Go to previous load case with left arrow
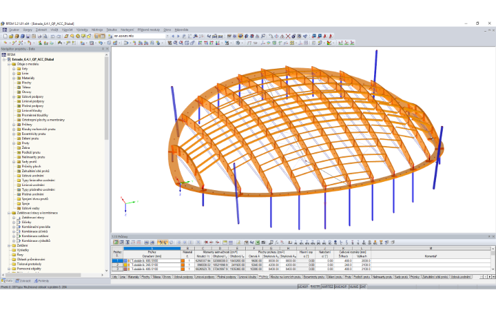This screenshot has width=496, height=310. [173, 36]
